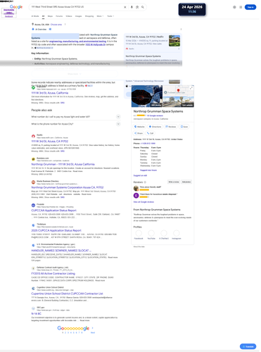Open CUPCCAA Application Status Report result

[54, 211]
